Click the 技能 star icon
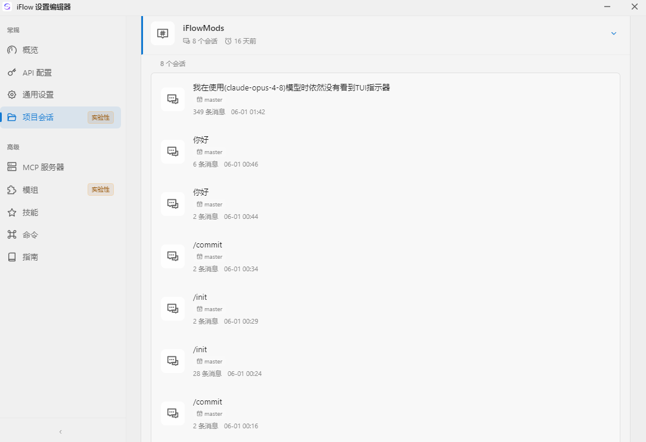The width and height of the screenshot is (646, 442). pyautogui.click(x=12, y=212)
